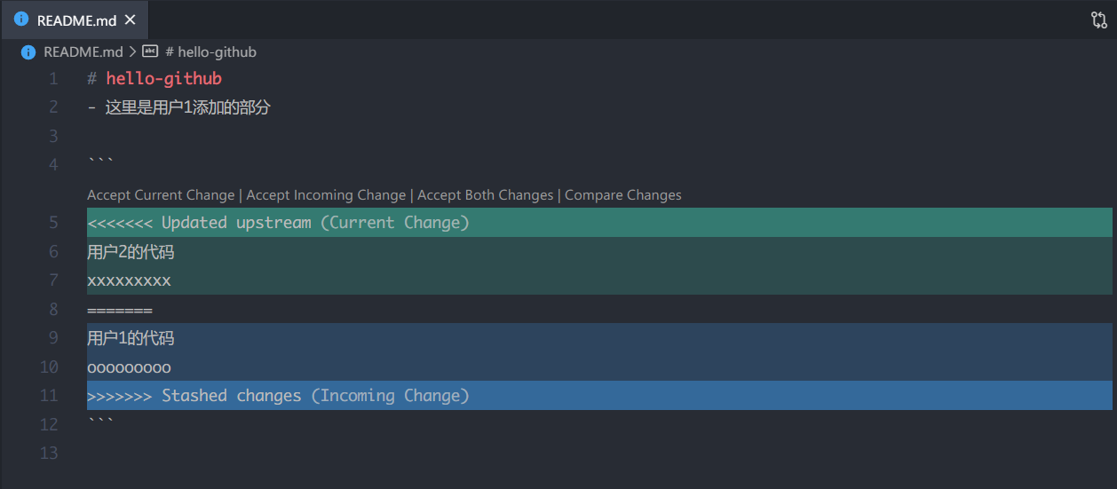Open README.md breadcrumb item
The image size is (1117, 489).
click(x=83, y=52)
